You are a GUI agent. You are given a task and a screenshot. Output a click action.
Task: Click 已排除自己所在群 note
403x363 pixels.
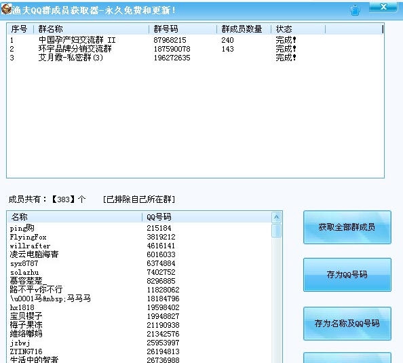[x=139, y=199]
